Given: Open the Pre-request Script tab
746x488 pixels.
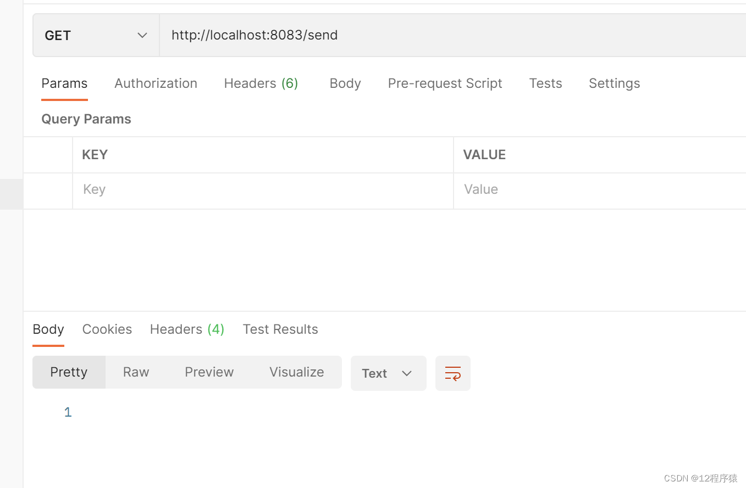Looking at the screenshot, I should 445,83.
